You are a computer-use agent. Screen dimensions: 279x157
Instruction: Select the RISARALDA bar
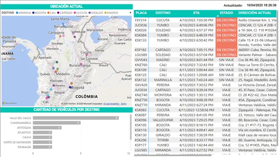(x=42, y=147)
